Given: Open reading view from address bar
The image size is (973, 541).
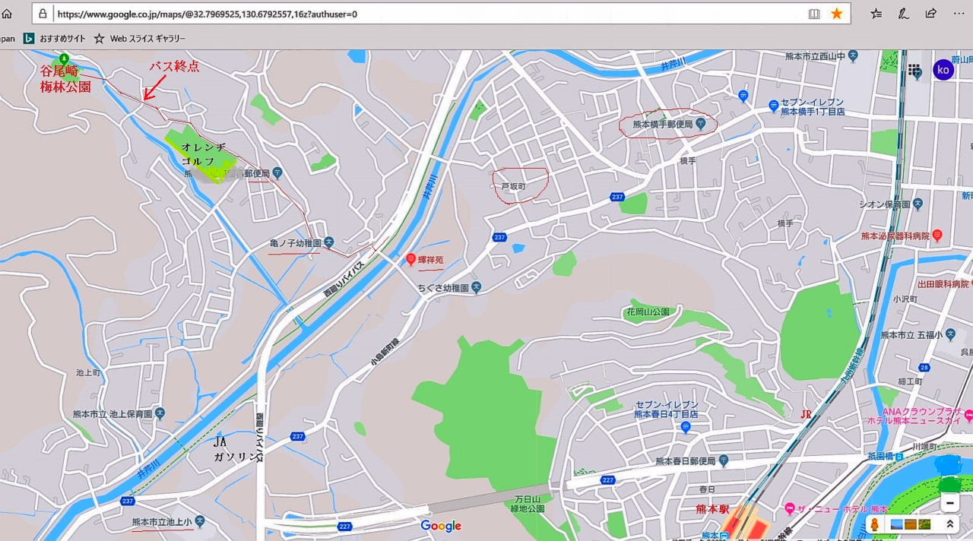Looking at the screenshot, I should pos(814,14).
